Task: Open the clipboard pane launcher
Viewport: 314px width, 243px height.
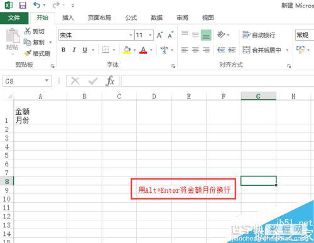Action: tap(52, 66)
